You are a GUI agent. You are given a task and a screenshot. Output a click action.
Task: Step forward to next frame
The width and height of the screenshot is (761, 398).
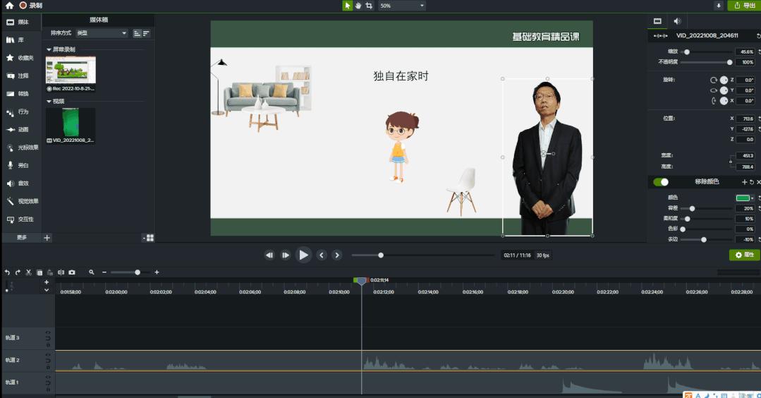pos(286,255)
